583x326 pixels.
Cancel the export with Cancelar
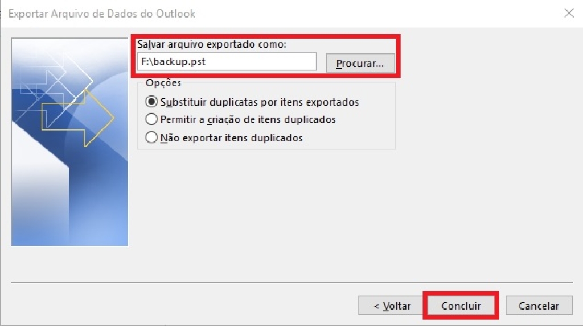(x=539, y=306)
